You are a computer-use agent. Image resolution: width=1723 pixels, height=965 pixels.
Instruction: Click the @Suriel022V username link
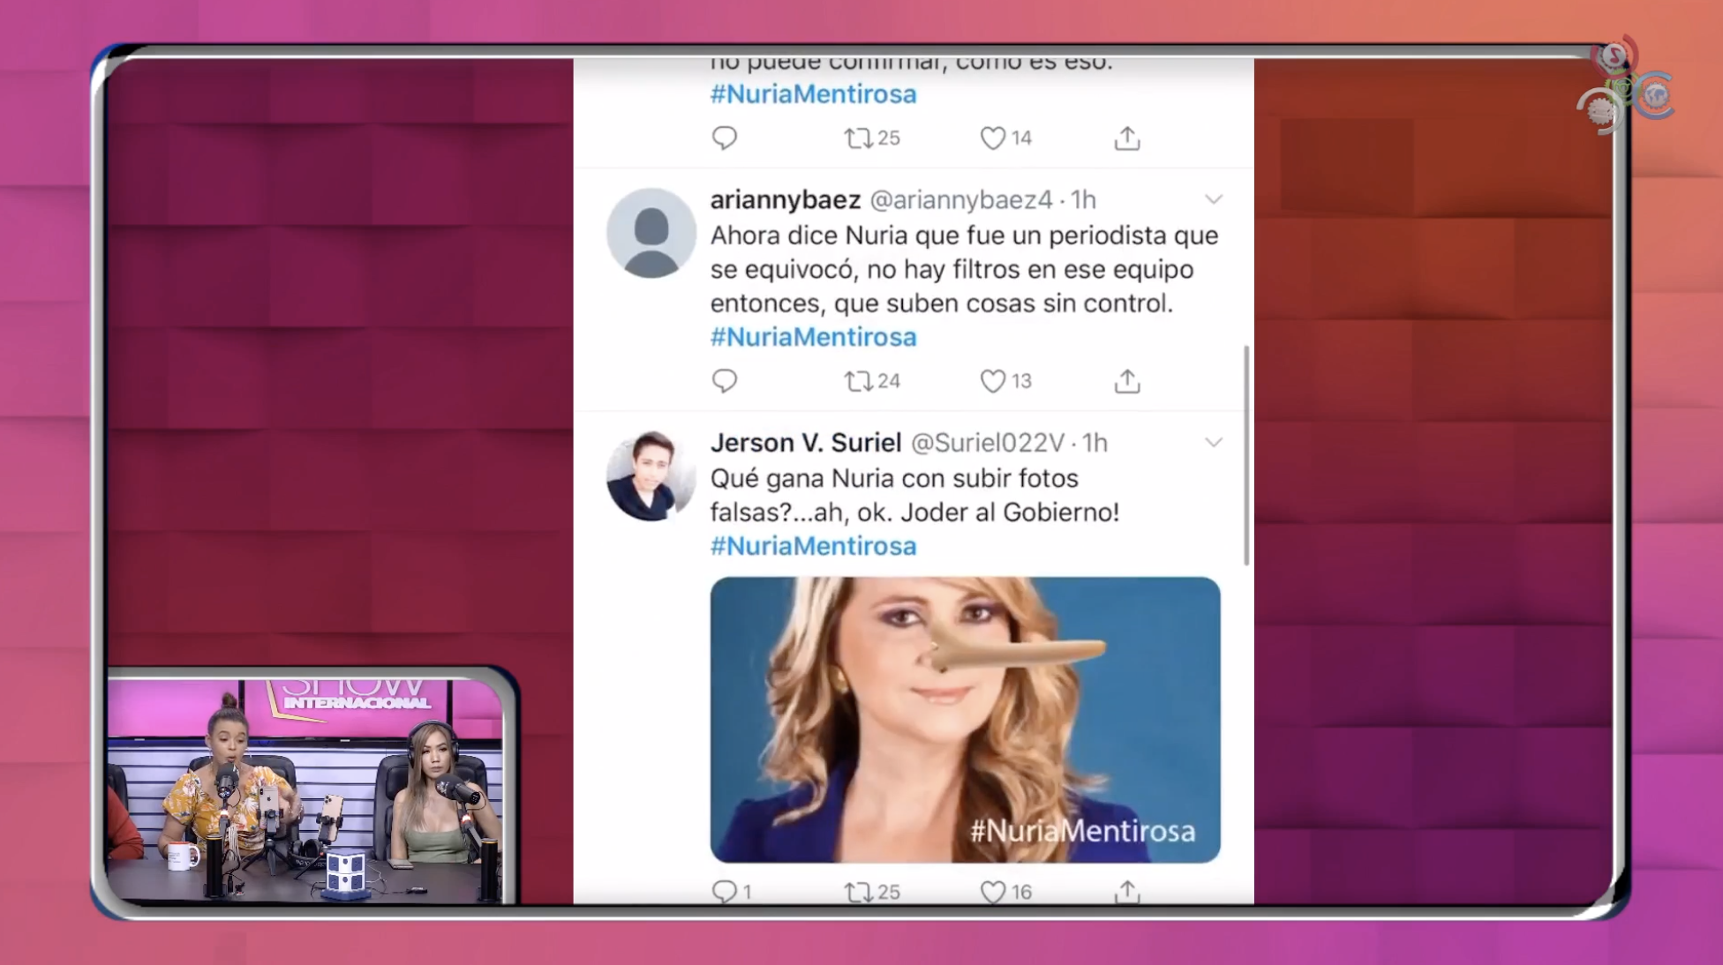(x=989, y=444)
